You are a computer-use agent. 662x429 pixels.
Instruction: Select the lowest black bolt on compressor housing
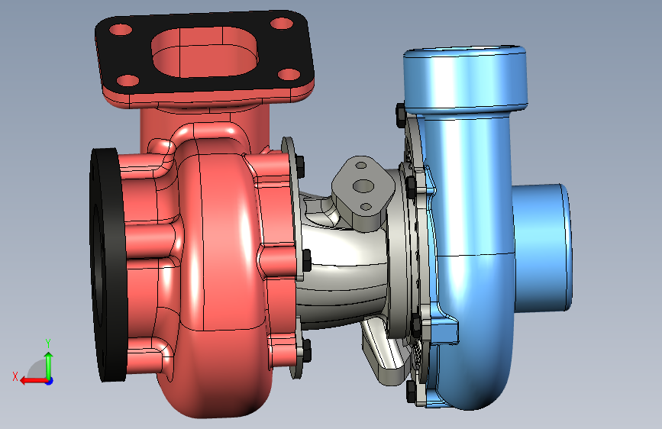[412, 392]
